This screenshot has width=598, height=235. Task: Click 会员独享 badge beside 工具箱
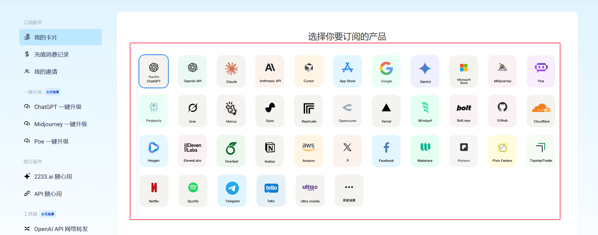[48, 214]
